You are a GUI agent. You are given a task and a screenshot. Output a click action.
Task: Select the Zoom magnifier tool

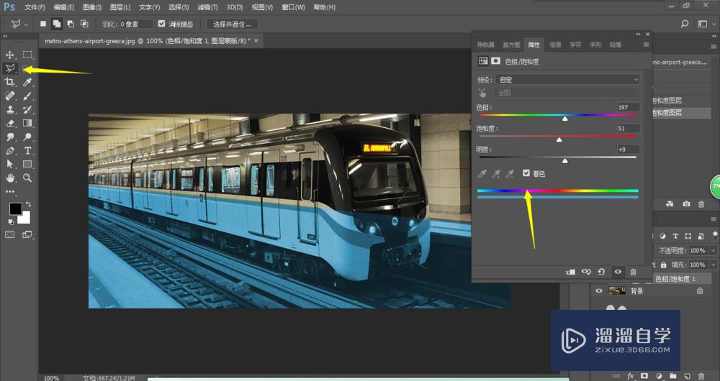(27, 178)
